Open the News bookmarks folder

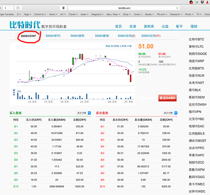(x=53, y=14)
